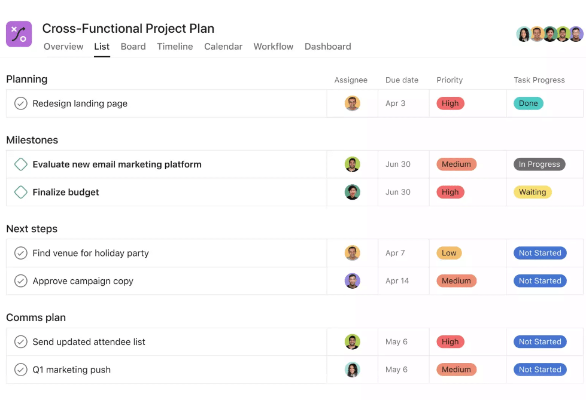Switch to the Board tab
The image size is (586, 406).
point(133,47)
